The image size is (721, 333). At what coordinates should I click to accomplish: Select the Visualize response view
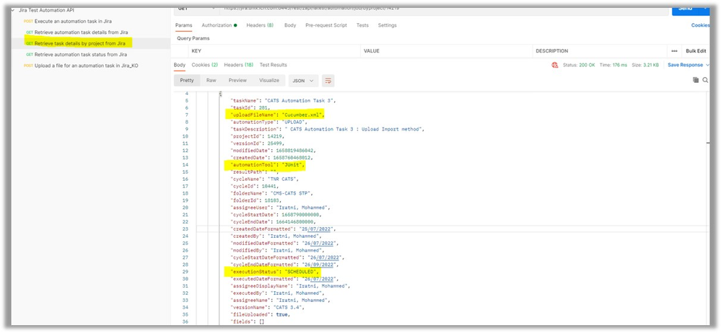pos(269,81)
